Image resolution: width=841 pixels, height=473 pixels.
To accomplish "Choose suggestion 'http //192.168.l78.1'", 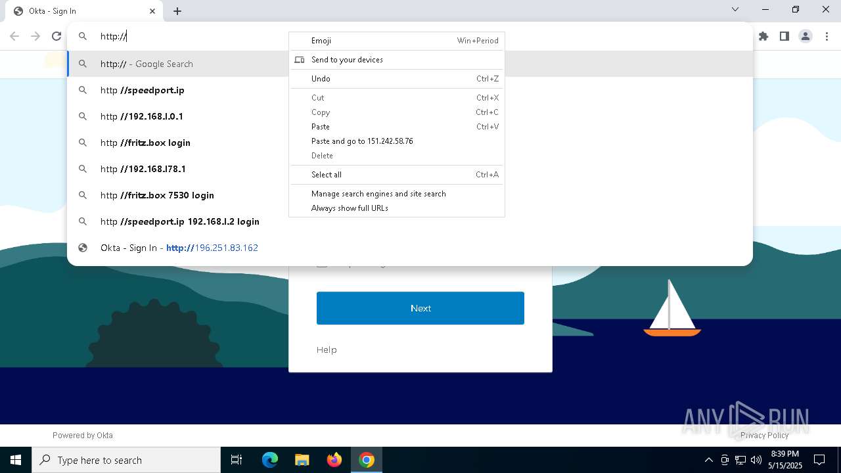I will point(409,169).
